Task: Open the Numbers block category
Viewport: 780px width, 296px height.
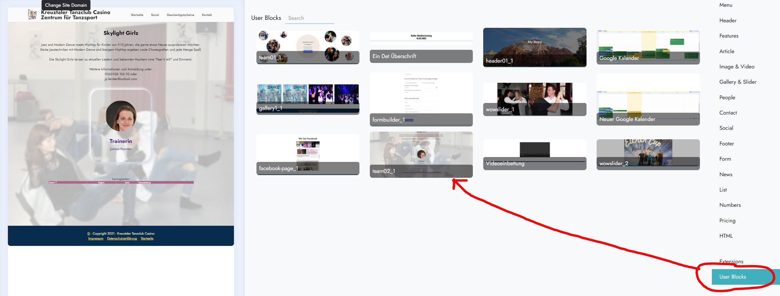Action: [730, 205]
